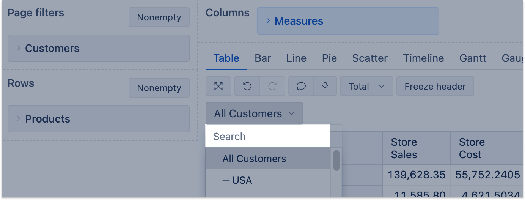Click the fullscreen expand icon
525x200 pixels.
pos(218,87)
